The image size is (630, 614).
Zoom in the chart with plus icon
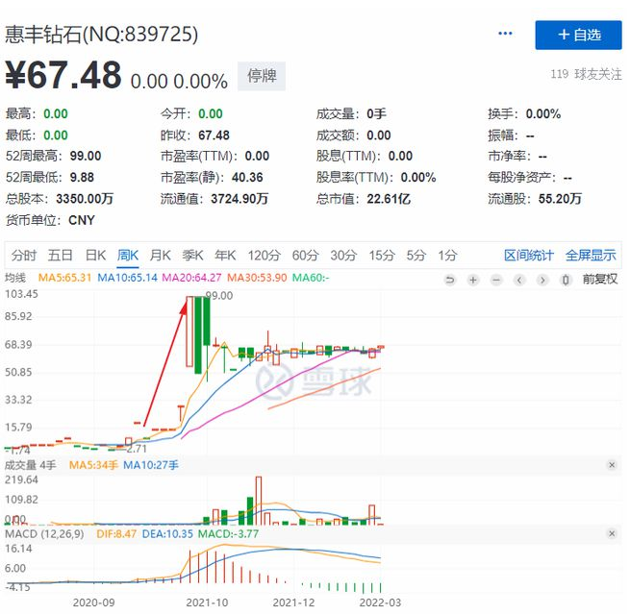coord(473,280)
